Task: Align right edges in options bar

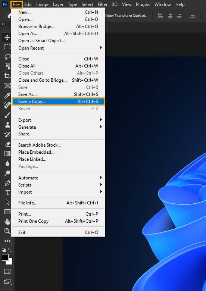Action: (180, 16)
